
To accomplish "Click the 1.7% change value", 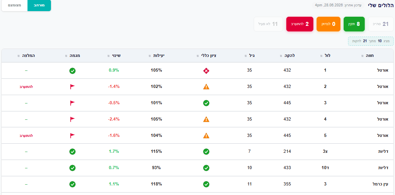I will 114,152.
